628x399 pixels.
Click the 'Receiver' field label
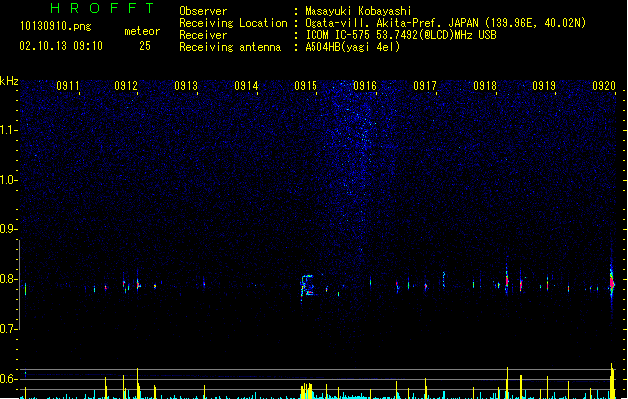pos(203,35)
